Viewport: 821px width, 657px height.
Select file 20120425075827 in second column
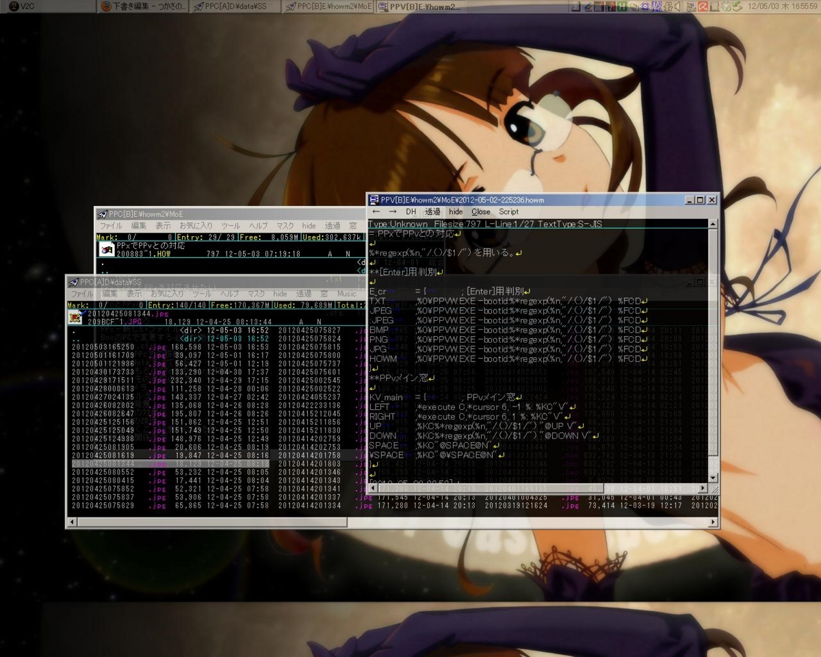point(309,331)
